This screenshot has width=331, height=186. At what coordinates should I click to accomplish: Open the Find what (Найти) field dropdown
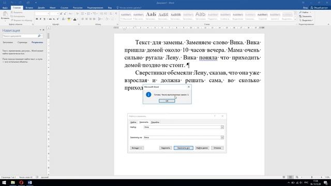tap(222, 127)
